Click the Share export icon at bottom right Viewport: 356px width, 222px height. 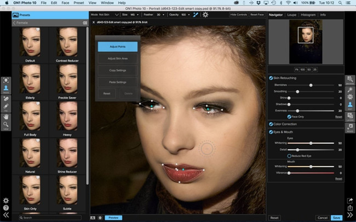[x=350, y=208]
